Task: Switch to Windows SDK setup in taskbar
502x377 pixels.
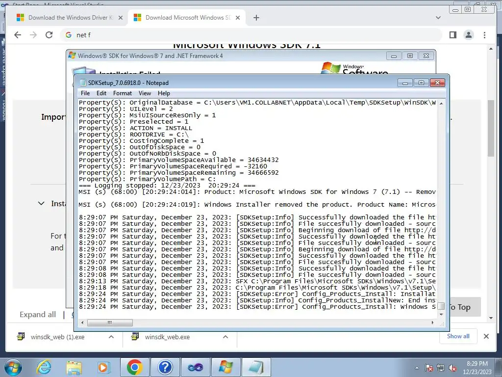Action: (226, 367)
